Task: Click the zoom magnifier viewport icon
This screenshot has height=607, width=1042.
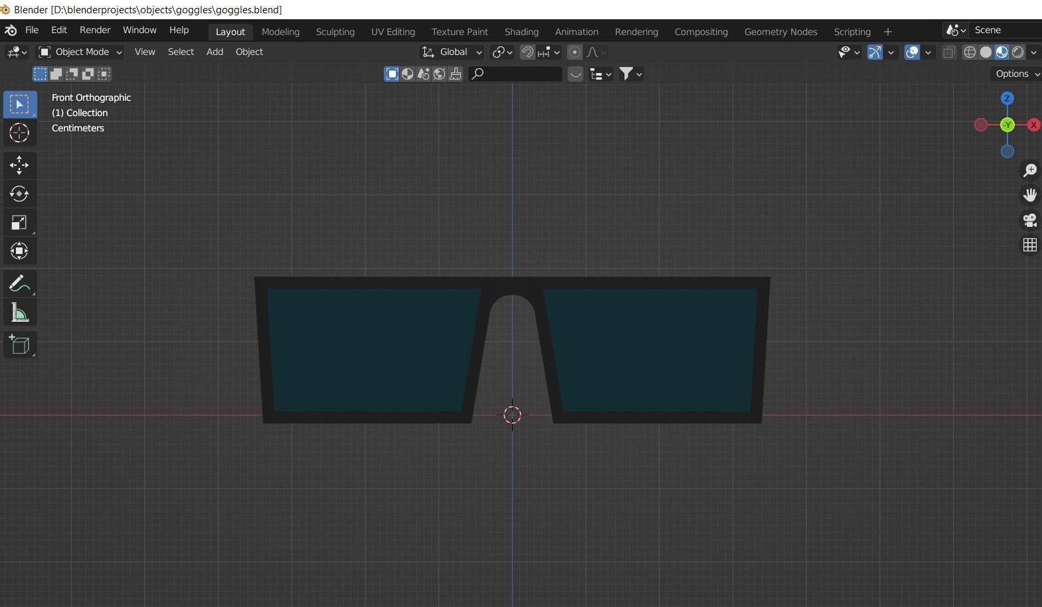Action: [x=1030, y=170]
